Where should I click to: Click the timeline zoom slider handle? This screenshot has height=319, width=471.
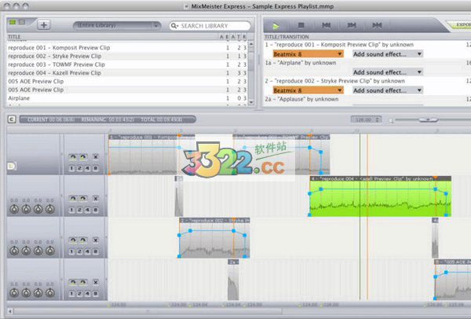pyautogui.click(x=428, y=119)
